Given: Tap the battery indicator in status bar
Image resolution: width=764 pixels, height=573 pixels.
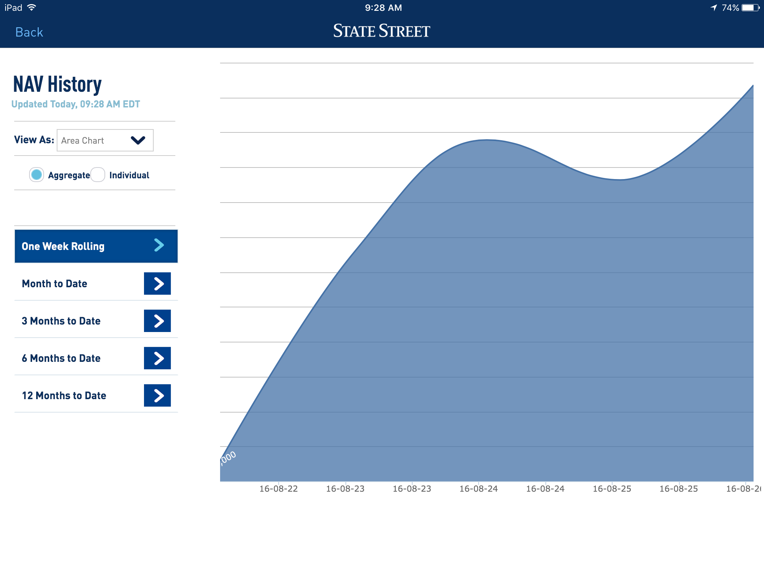Looking at the screenshot, I should pos(750,8).
